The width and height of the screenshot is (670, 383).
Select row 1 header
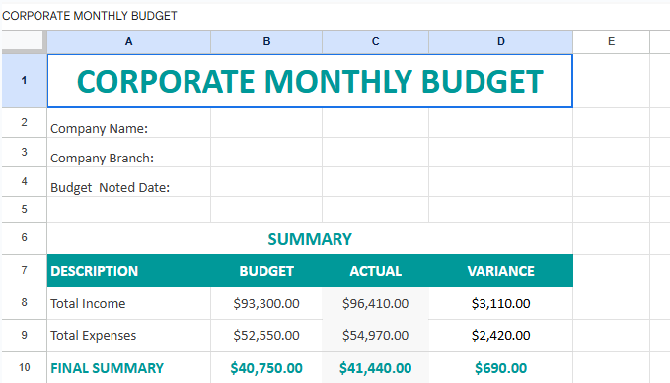[x=24, y=80]
